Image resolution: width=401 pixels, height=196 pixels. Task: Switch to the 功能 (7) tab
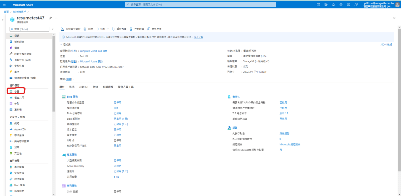[84, 87]
